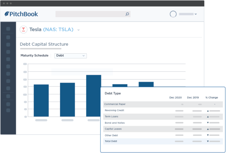Click the down arrow in Other Debt row
Image resolution: width=226 pixels, height=153 pixels.
[208, 135]
